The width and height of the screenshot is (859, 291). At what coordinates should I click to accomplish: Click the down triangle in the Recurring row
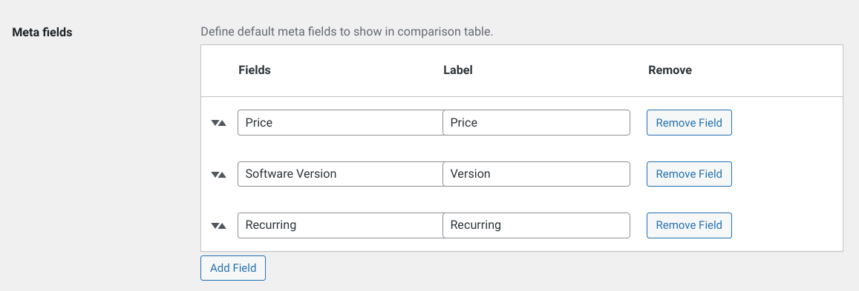(x=215, y=226)
